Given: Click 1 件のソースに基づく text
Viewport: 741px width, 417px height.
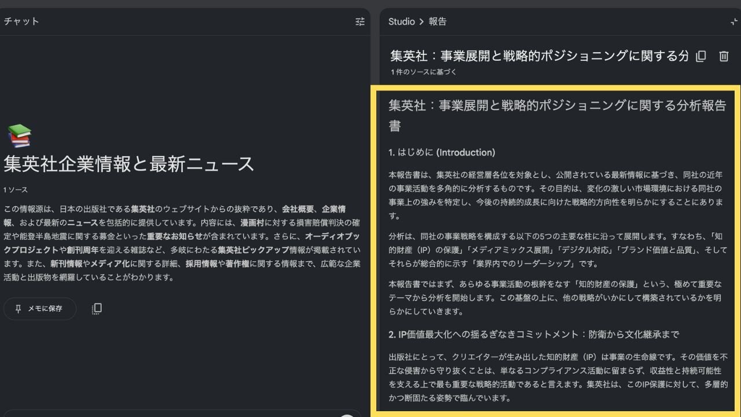Looking at the screenshot, I should click(423, 72).
